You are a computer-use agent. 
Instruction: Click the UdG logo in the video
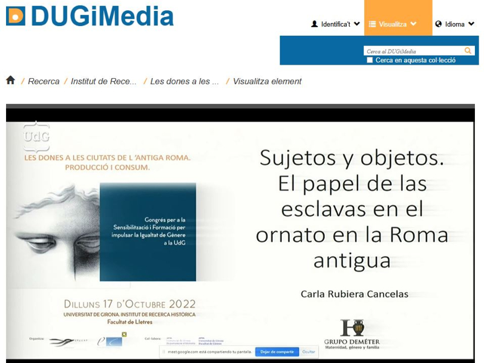36,137
